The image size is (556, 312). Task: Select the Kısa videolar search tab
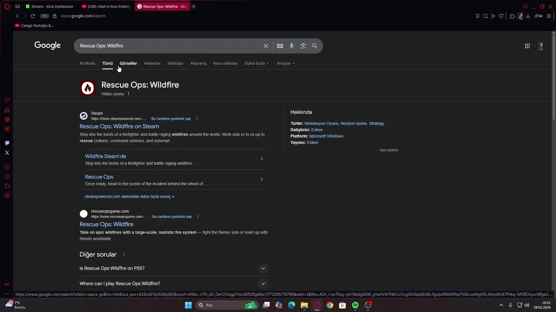[x=225, y=63]
